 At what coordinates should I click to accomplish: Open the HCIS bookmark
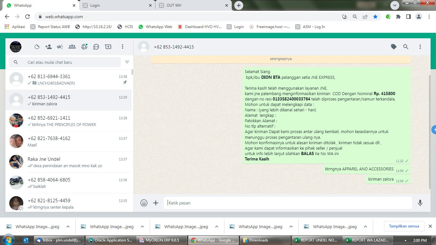(125, 27)
